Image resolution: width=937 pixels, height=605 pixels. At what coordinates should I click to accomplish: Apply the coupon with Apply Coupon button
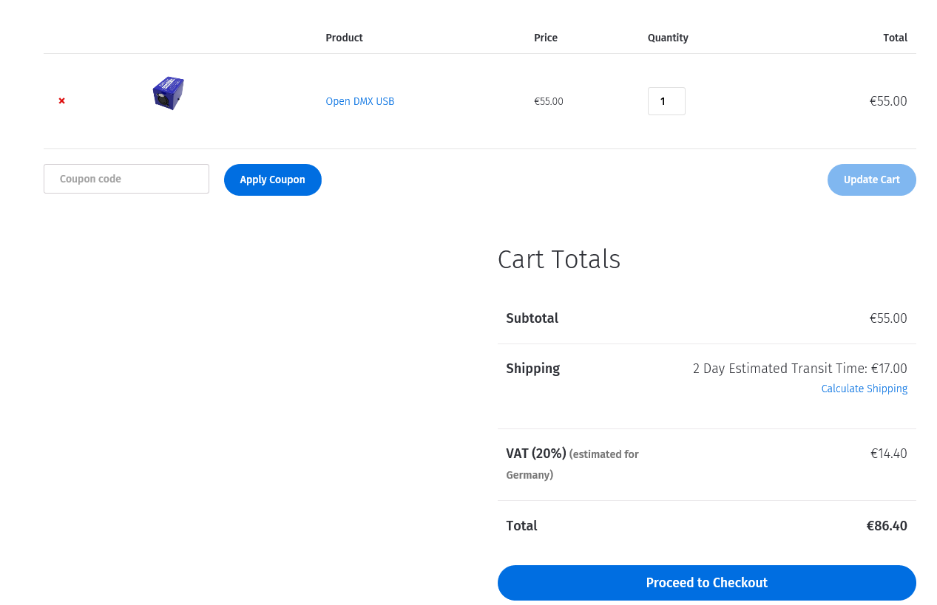[273, 180]
